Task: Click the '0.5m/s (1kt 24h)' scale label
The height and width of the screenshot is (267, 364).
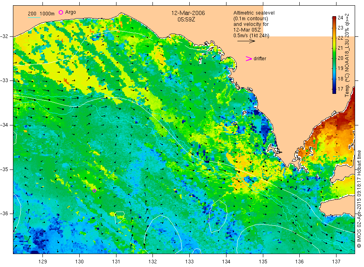Action: (x=251, y=36)
